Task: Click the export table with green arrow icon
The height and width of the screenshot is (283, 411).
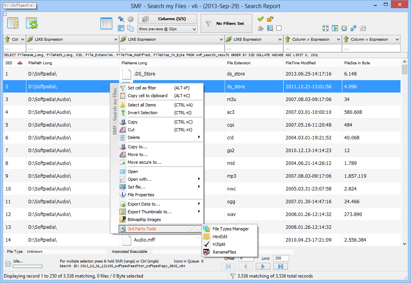Action: [335, 28]
